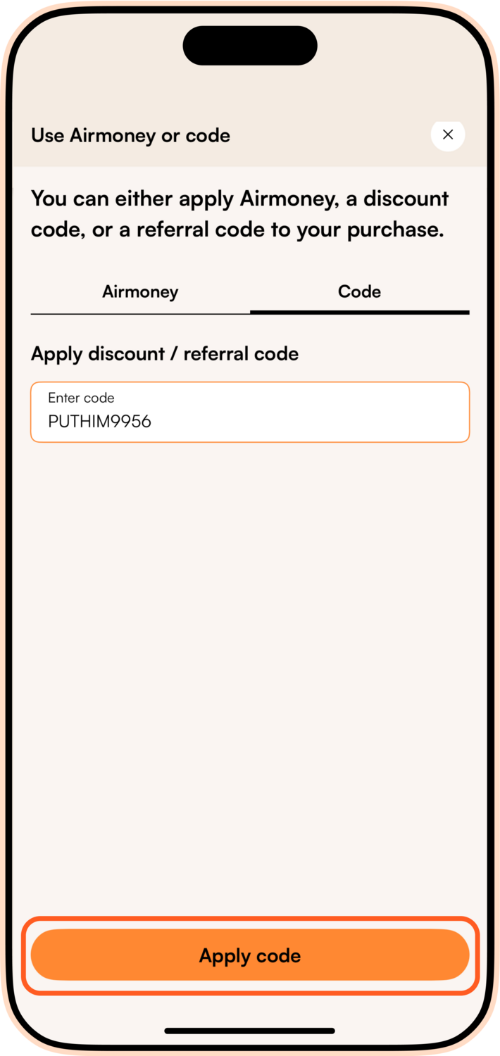
Task: Click the Use Airmoney or code header
Action: click(130, 135)
